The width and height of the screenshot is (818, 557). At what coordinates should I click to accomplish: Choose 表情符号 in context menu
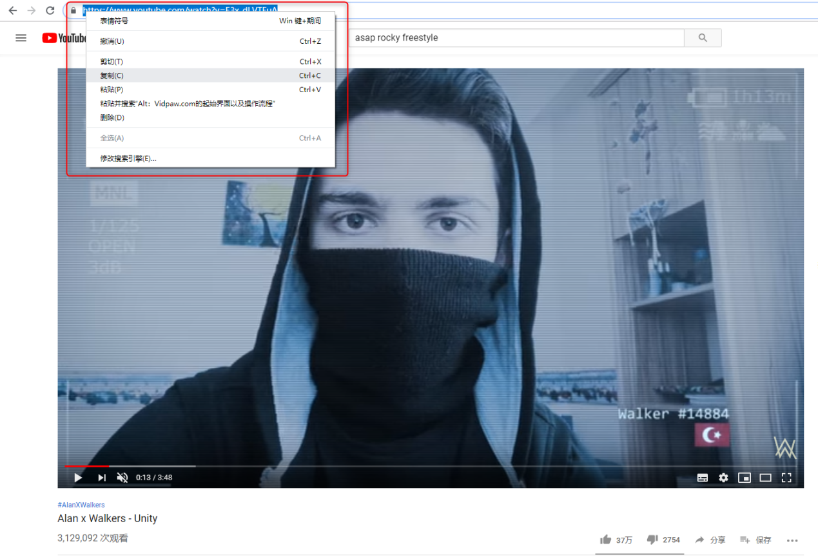pyautogui.click(x=210, y=21)
